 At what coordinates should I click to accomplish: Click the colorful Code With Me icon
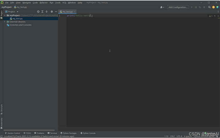tap(218, 7)
